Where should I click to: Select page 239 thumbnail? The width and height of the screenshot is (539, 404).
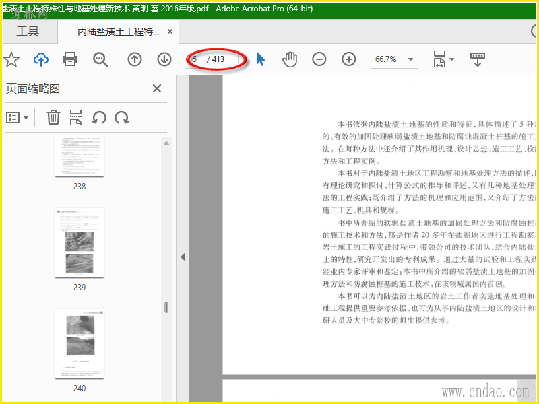[x=80, y=243]
